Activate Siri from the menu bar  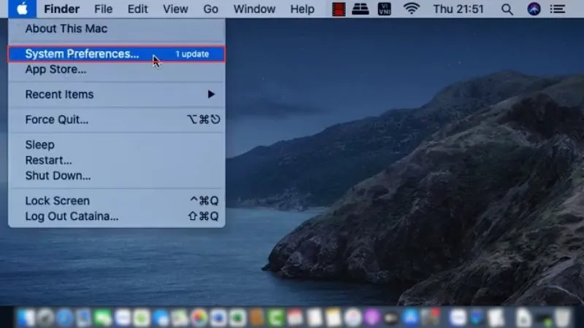[534, 9]
